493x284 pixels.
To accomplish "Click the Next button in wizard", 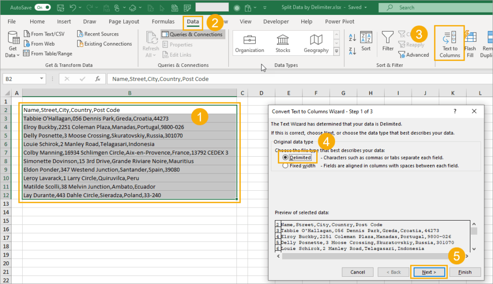I will (429, 272).
